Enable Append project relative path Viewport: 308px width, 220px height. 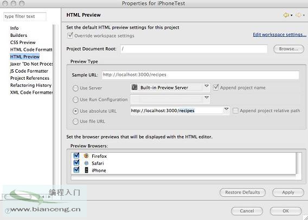click(235, 111)
